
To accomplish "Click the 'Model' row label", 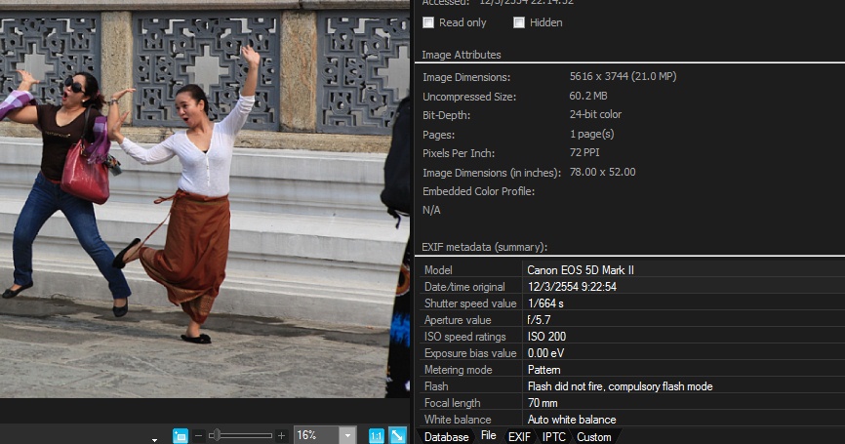I will point(438,270).
